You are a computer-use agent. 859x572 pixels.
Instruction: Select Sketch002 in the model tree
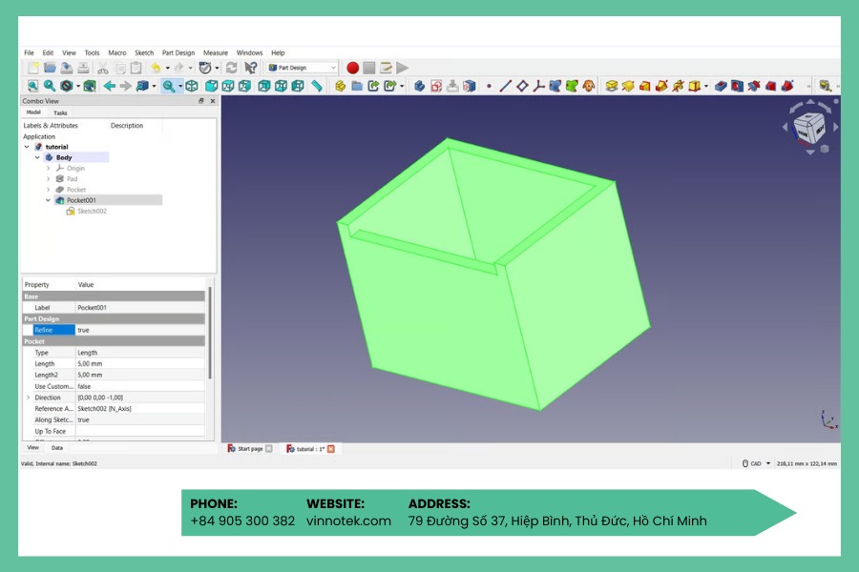92,212
